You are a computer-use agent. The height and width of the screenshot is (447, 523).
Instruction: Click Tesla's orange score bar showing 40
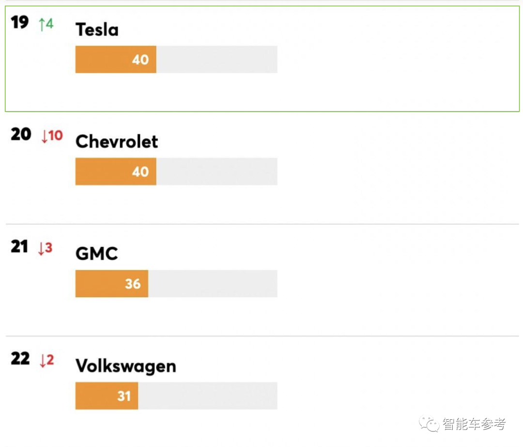[x=116, y=60]
